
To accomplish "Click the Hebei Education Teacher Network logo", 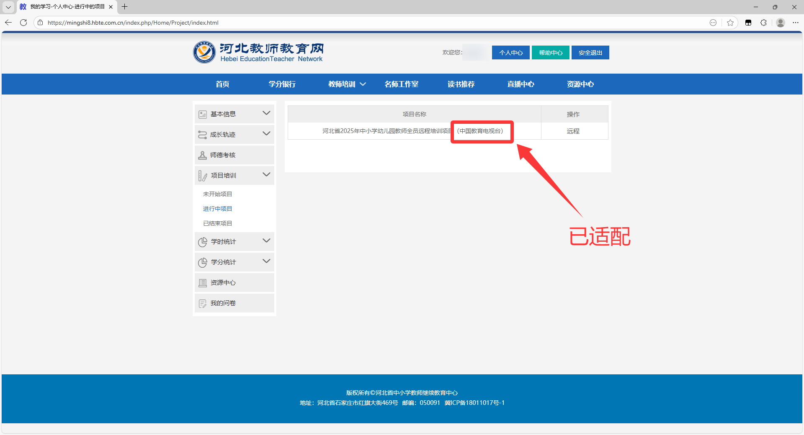I will (258, 52).
